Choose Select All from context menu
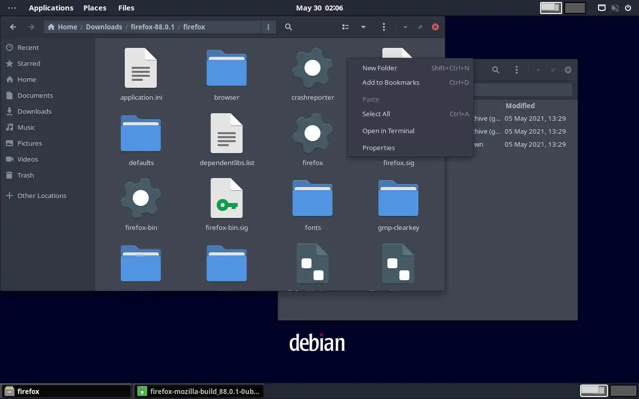 (x=410, y=114)
